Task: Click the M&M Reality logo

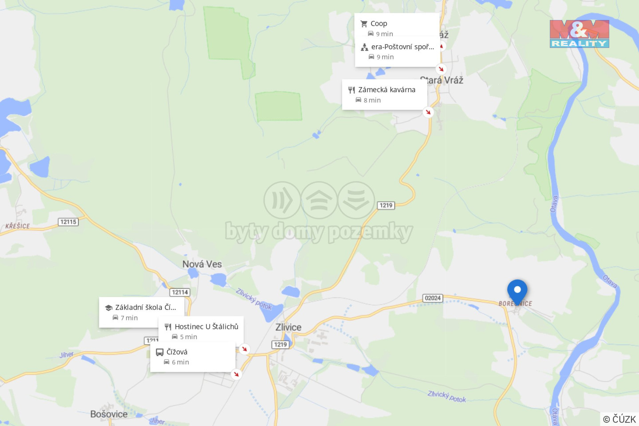Action: (x=579, y=34)
